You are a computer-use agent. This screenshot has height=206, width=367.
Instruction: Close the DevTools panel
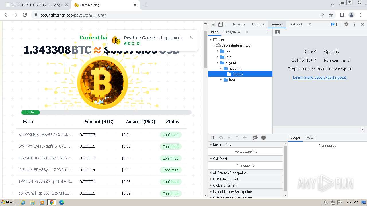click(x=362, y=24)
